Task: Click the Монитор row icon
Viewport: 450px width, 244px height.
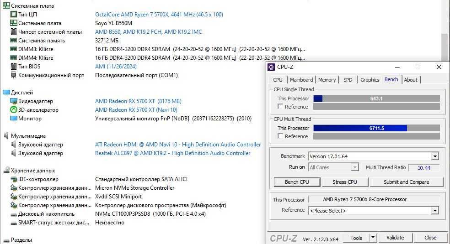Action: pos(13,118)
